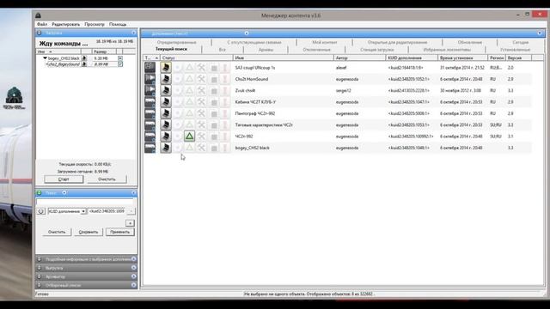Viewport: 550px width, 309px height.
Task: Open the Редактировать menu
Action: pyautogui.click(x=66, y=25)
